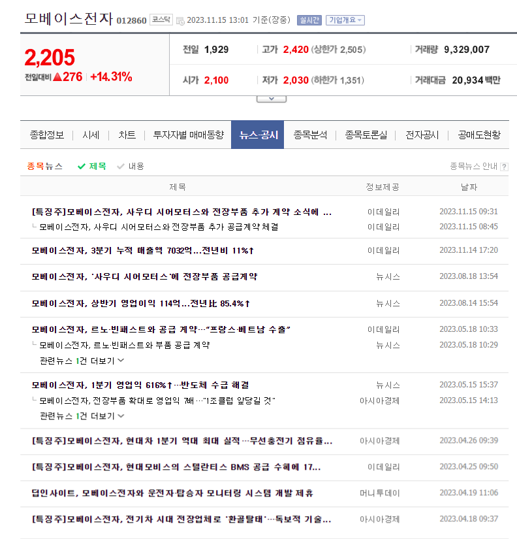Open the 상반기 영업이익 114억 article
Image resolution: width=517 pixels, height=539 pixels.
pos(141,304)
